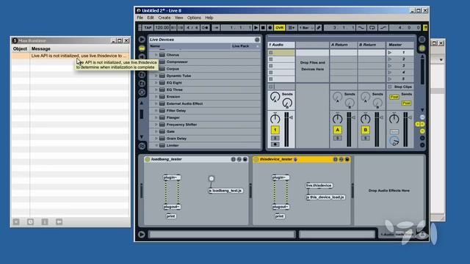Expand the EQ Three device folder
The image size is (470, 264).
156,89
